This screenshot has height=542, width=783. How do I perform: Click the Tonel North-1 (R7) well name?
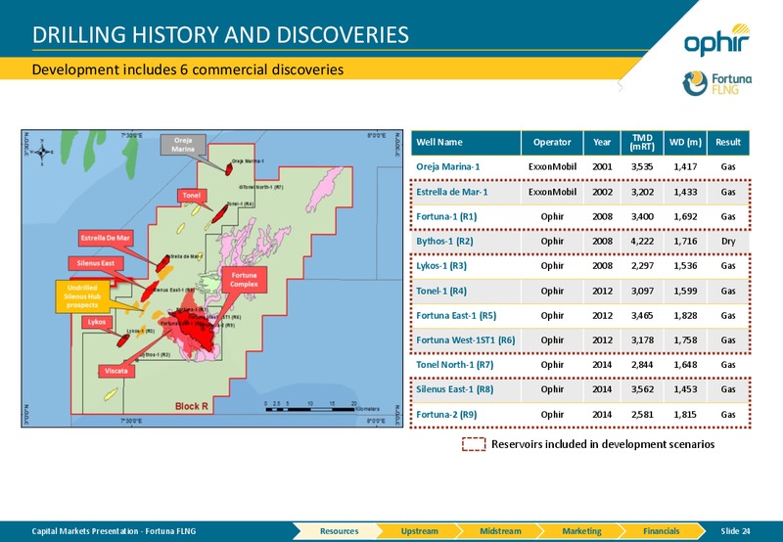tap(454, 365)
